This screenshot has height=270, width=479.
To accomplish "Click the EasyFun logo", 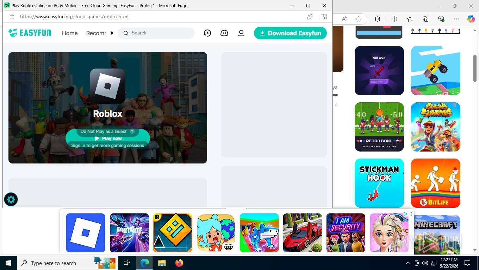I will [x=30, y=33].
